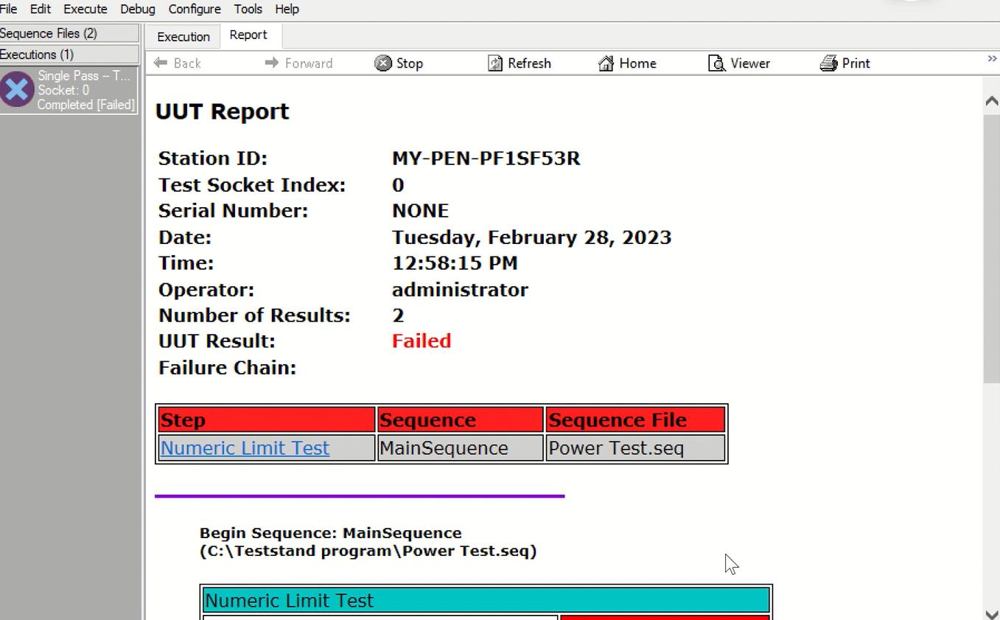Screen dimensions: 1000x620
Task: Expand the Sequence Files (2) panel
Action: coord(69,33)
